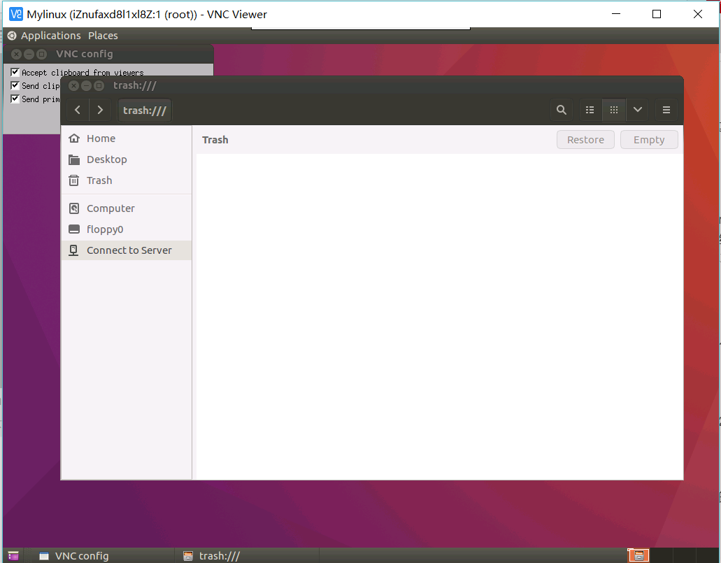
Task: Click the Restore button
Action: (585, 140)
